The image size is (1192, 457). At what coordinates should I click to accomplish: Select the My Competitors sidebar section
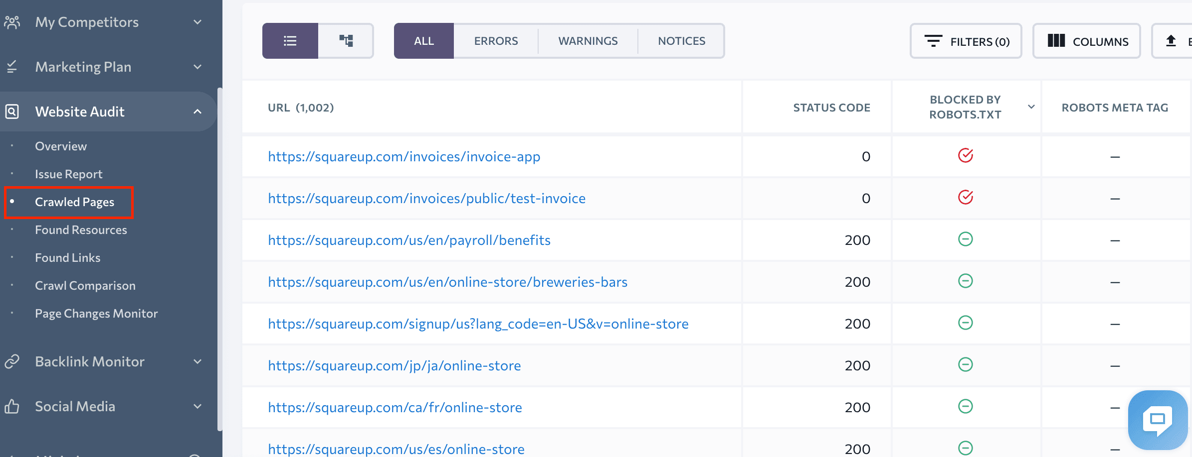(x=108, y=22)
